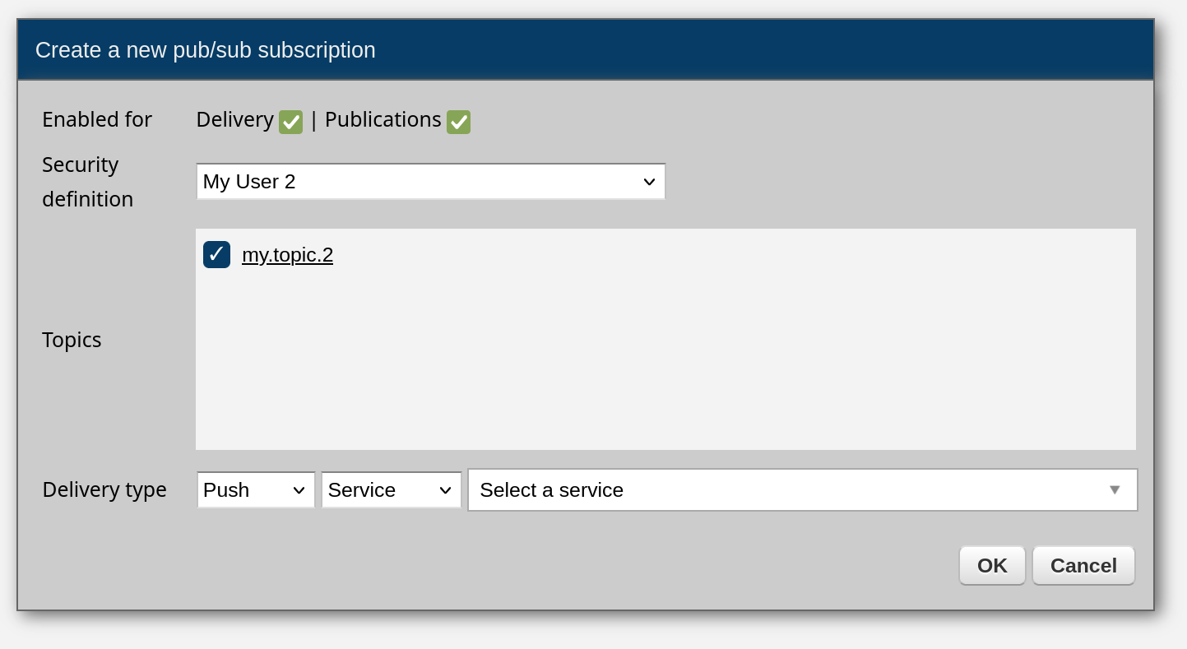This screenshot has height=649, width=1187.
Task: Open the Service endpoint type dropdown
Action: pos(391,490)
